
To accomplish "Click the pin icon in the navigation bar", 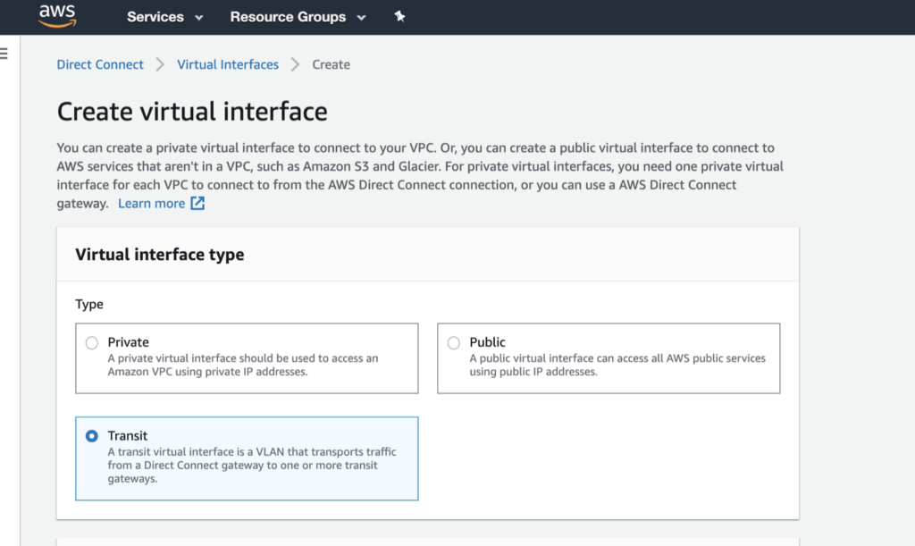I will (x=399, y=15).
